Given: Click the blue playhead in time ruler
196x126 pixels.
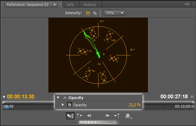Looking at the screenshot, I should pos(7,107).
